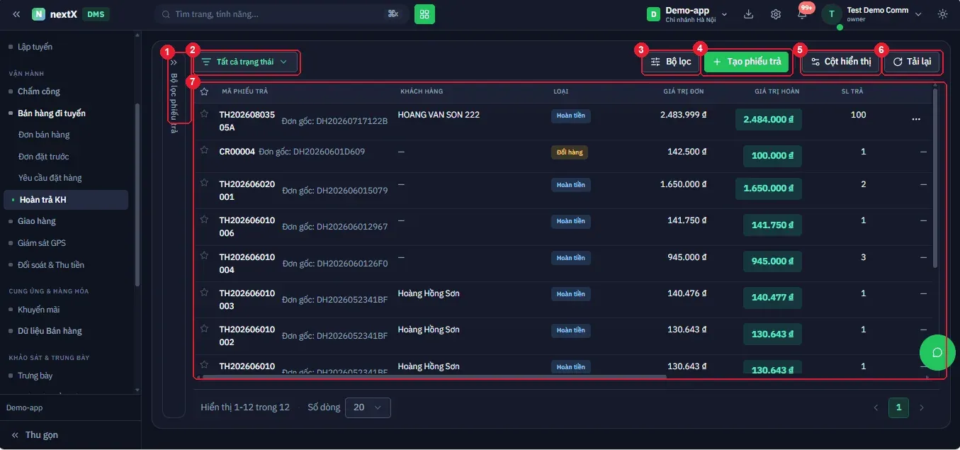Go to the previous page arrow
960x450 pixels.
click(x=876, y=407)
